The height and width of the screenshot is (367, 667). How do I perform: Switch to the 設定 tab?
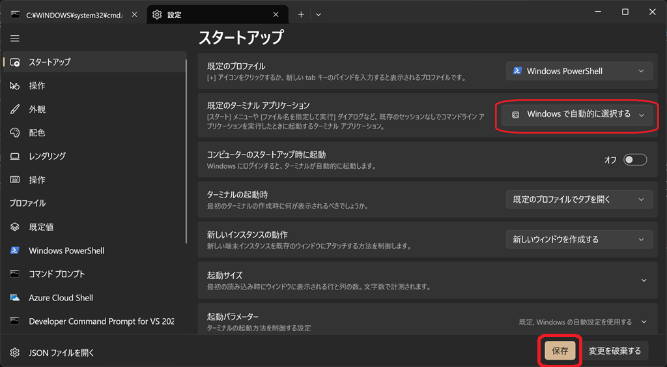point(218,14)
